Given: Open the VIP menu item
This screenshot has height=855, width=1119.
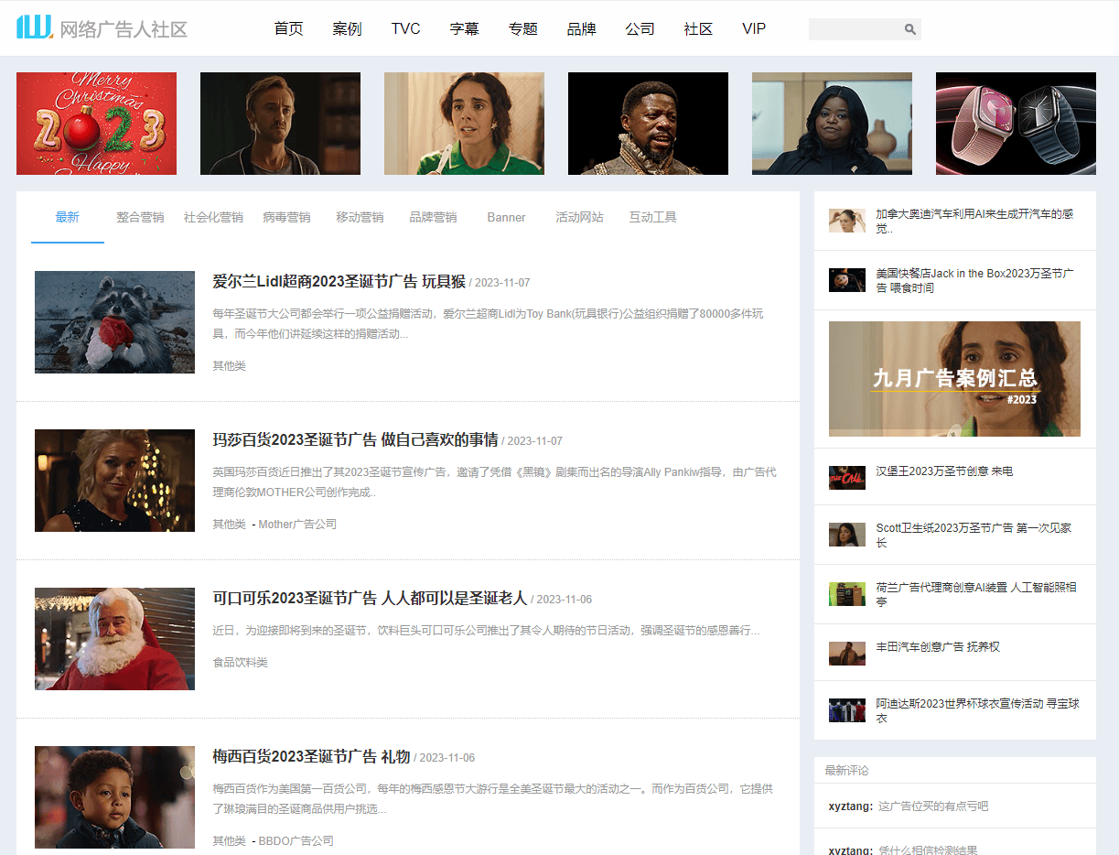Looking at the screenshot, I should click(753, 28).
